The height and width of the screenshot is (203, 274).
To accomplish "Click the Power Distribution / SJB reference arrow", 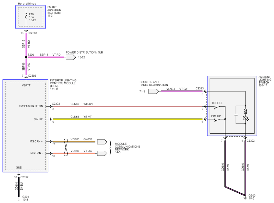I will (x=71, y=57).
